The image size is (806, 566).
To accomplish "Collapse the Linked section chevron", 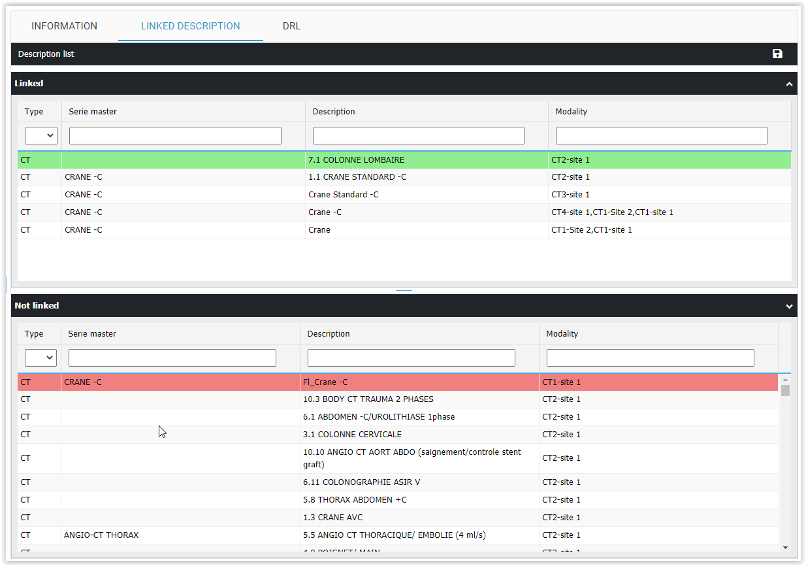I will pyautogui.click(x=789, y=84).
